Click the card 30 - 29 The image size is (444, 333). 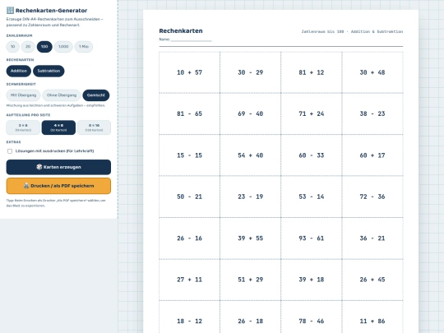tap(250, 72)
